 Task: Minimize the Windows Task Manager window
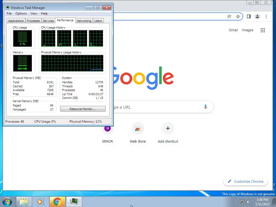point(89,8)
